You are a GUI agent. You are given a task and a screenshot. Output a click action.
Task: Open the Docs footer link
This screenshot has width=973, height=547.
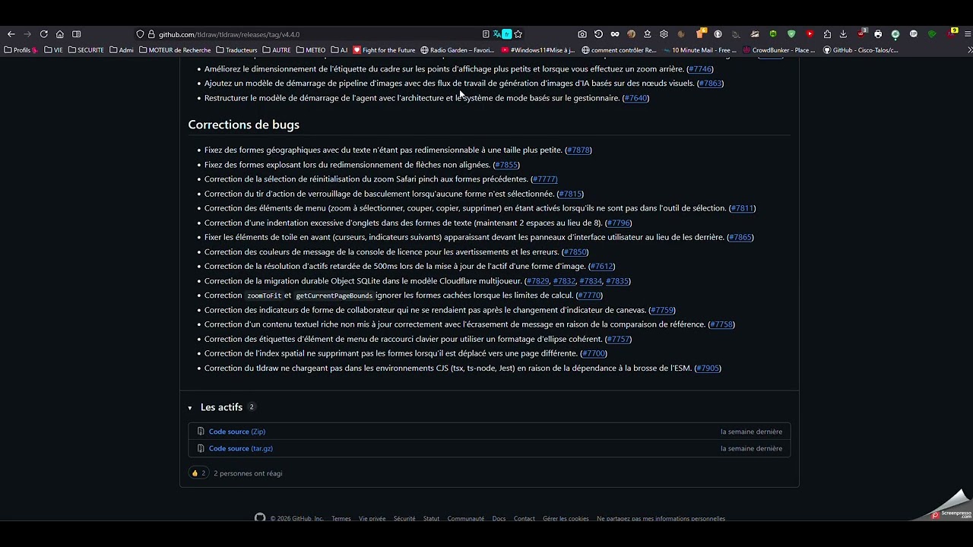pyautogui.click(x=499, y=519)
